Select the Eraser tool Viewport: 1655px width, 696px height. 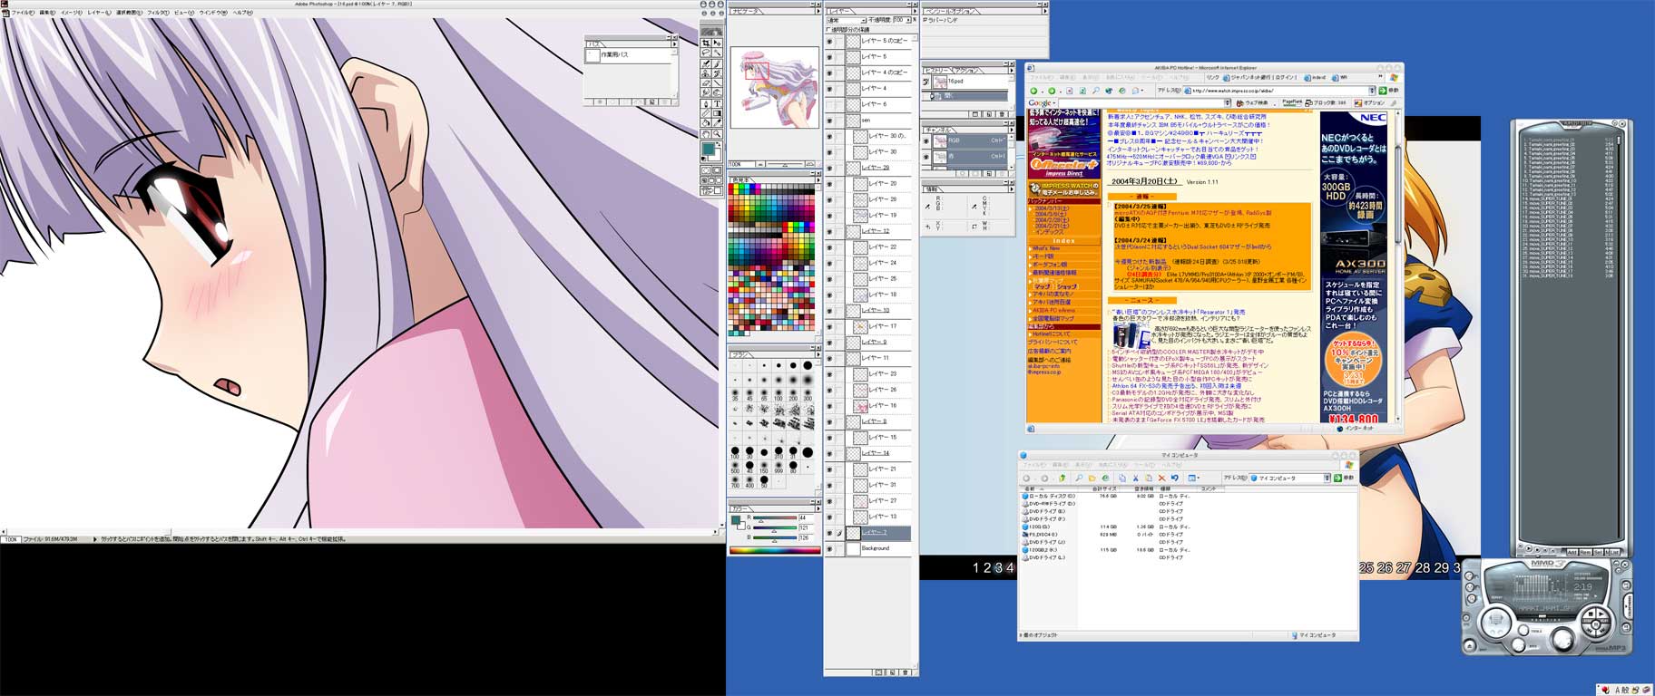[x=706, y=82]
